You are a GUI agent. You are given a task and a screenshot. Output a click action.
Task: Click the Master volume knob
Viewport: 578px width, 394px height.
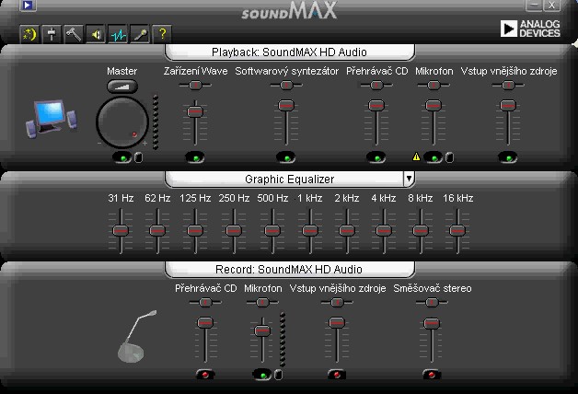pyautogui.click(x=122, y=122)
